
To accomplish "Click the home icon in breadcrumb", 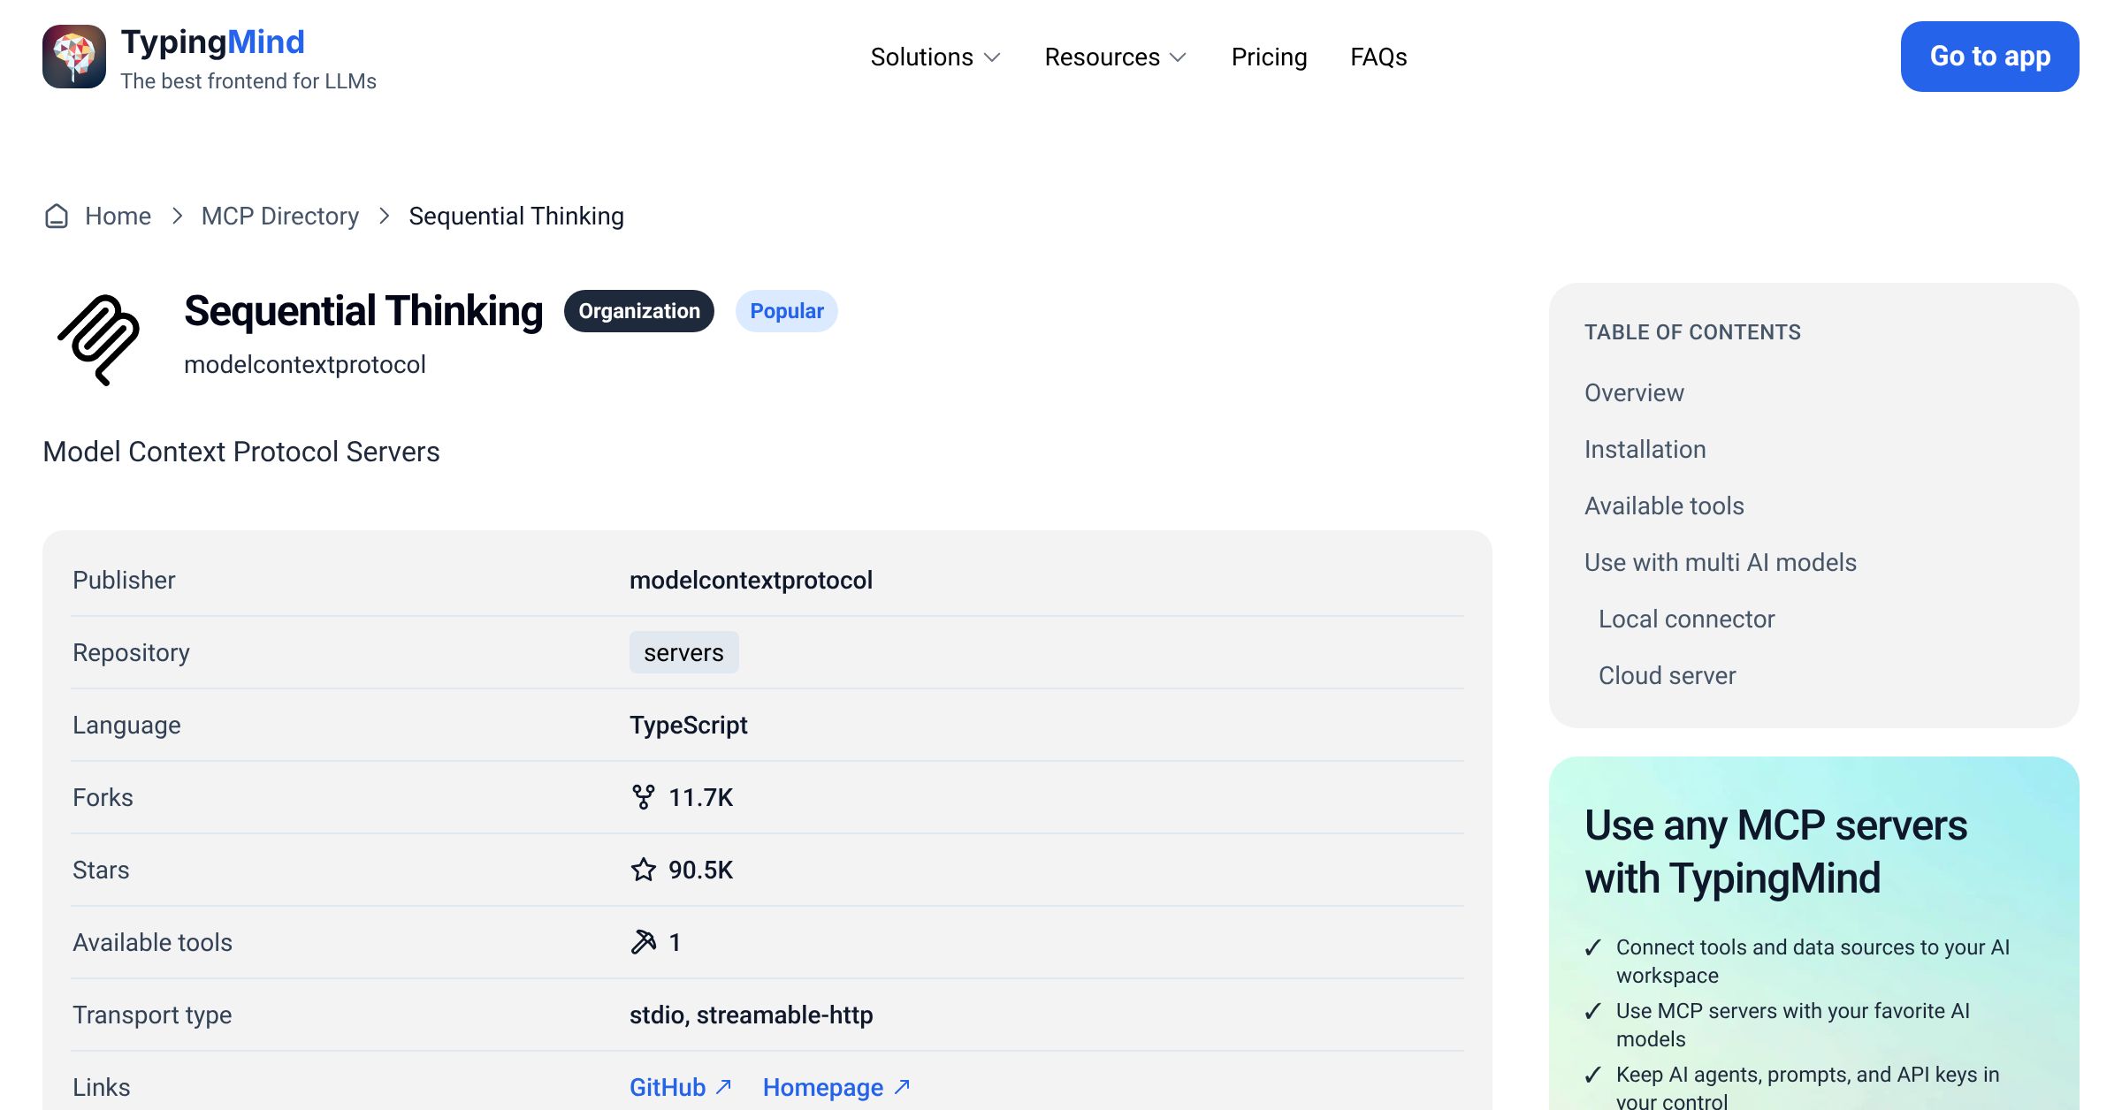I will [x=57, y=217].
